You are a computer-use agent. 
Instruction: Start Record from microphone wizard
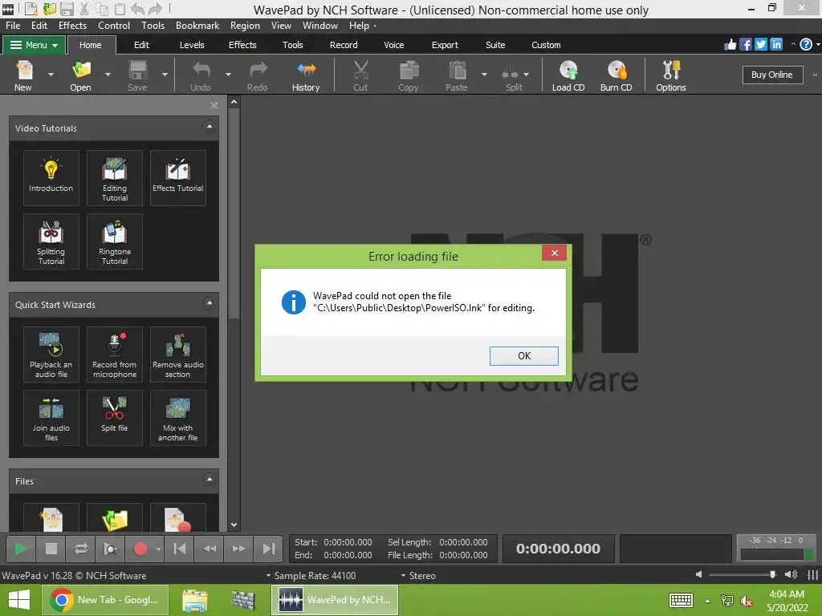click(x=114, y=354)
